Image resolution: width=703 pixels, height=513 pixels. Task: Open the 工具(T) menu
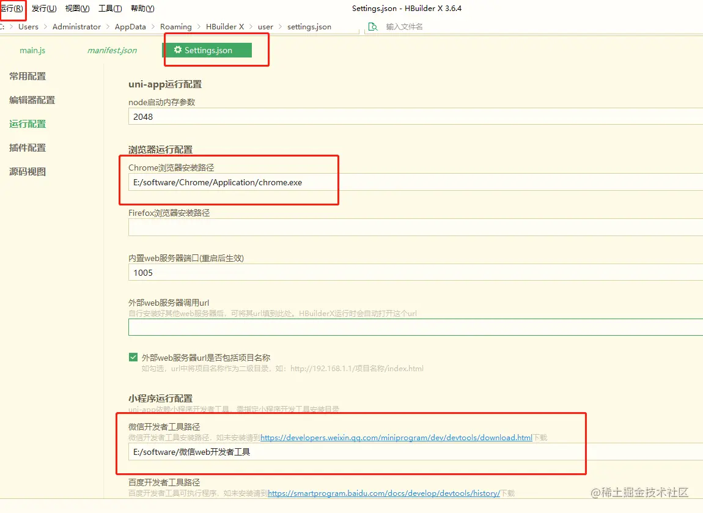point(110,9)
